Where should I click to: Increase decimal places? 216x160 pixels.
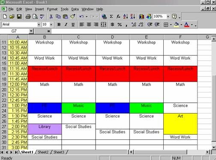click(x=134, y=25)
